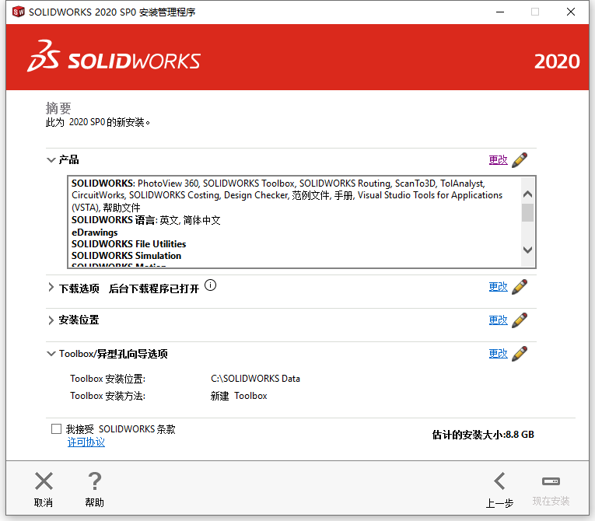Collapse the 产品 section

51,159
